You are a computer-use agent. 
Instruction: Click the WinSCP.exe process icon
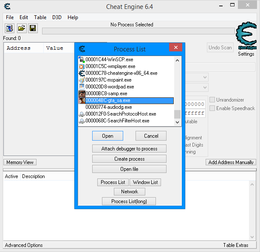[x=82, y=59]
